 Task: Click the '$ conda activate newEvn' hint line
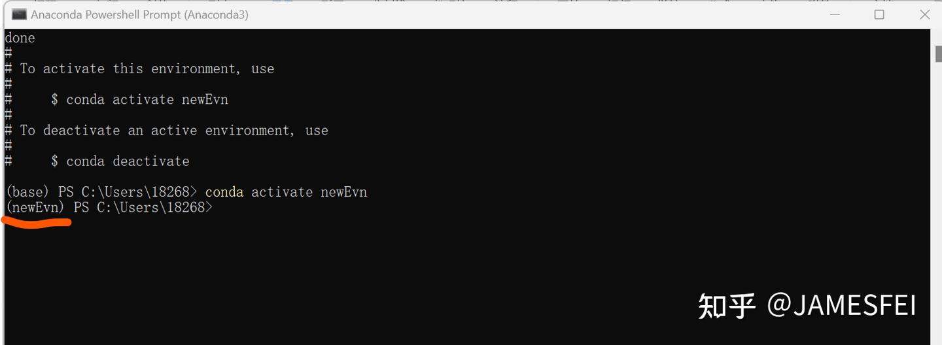(x=139, y=100)
